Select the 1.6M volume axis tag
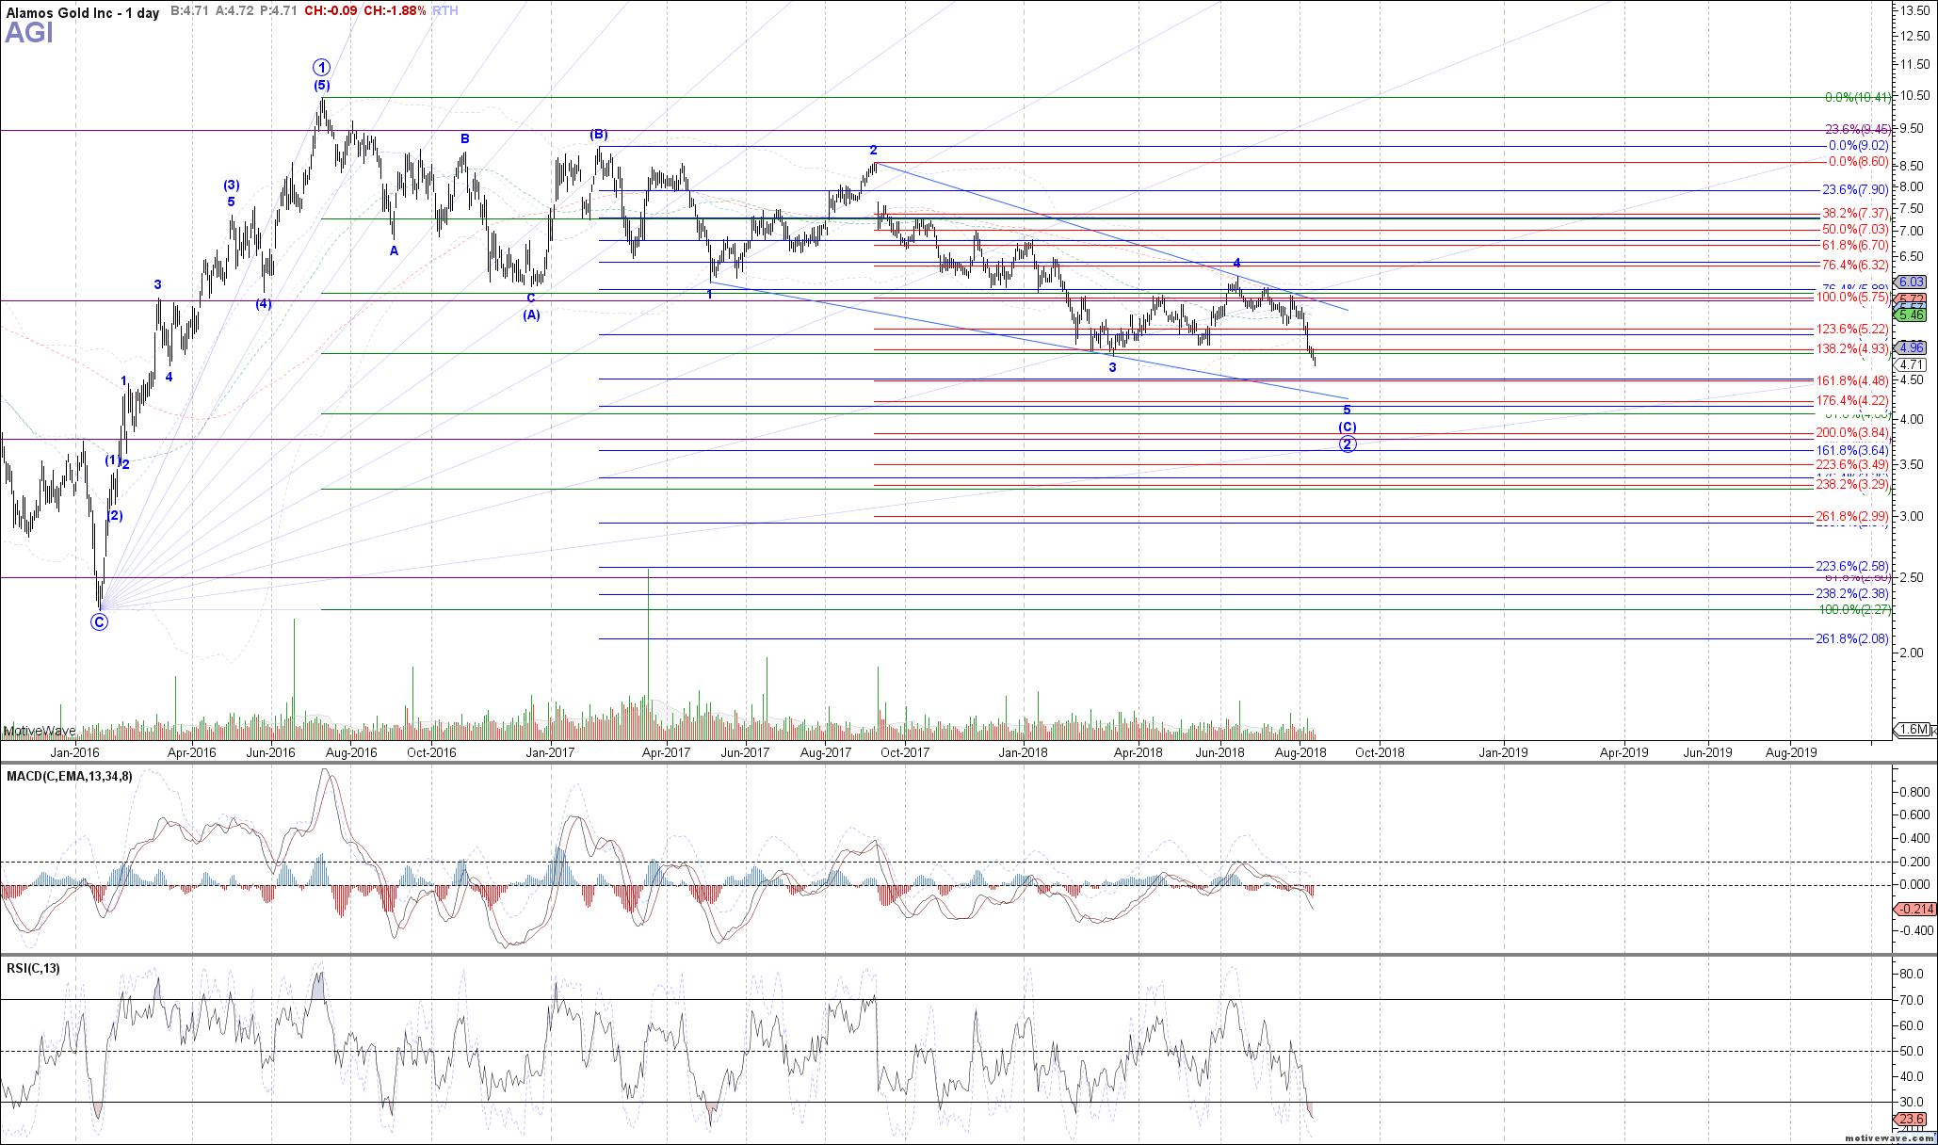This screenshot has width=1938, height=1145. pyautogui.click(x=1914, y=730)
